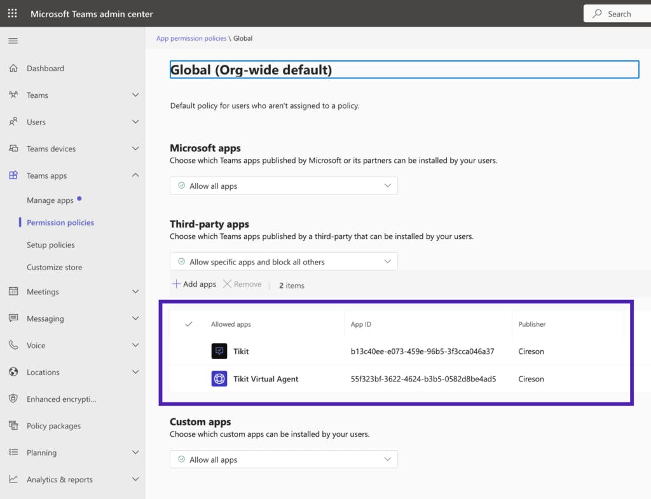Open Setup policies in the sidebar
This screenshot has height=499, width=651.
click(x=51, y=245)
